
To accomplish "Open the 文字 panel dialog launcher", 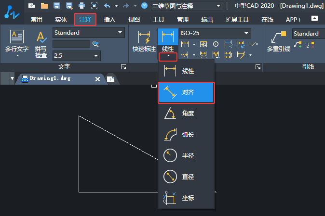I will pos(123,67).
